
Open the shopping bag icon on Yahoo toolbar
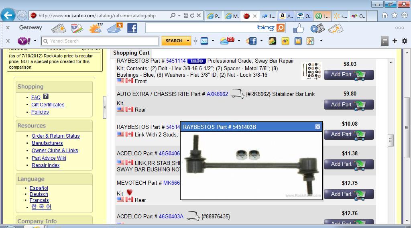(298, 41)
